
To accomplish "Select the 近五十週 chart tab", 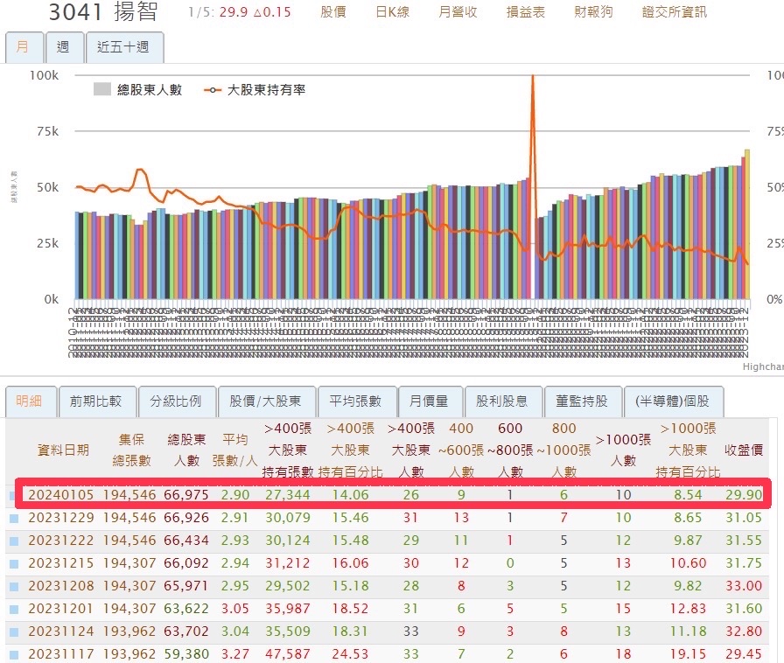I will coord(124,47).
